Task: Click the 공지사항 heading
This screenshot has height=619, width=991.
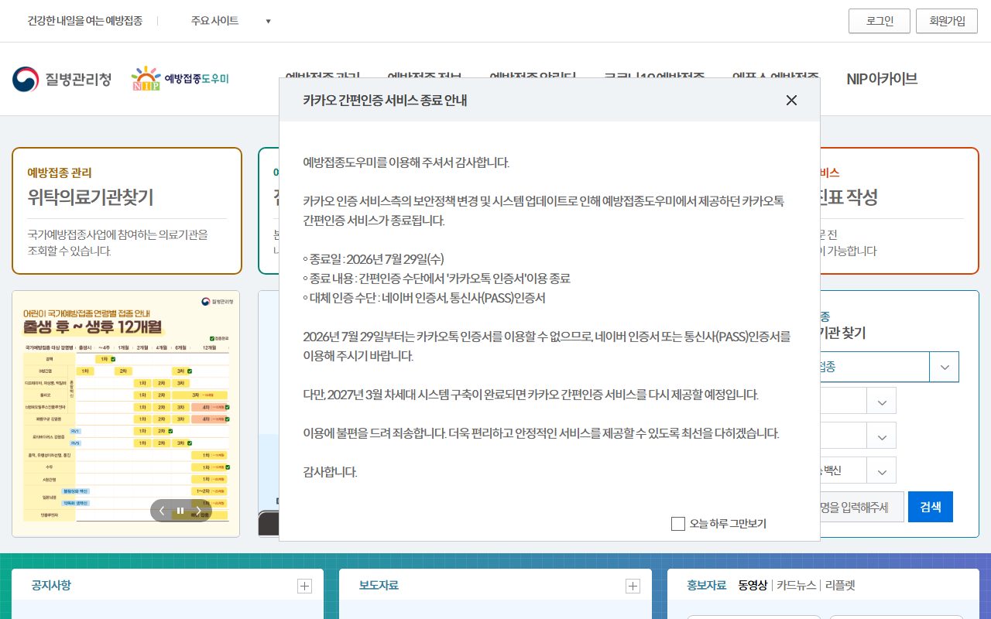Action: (51, 586)
